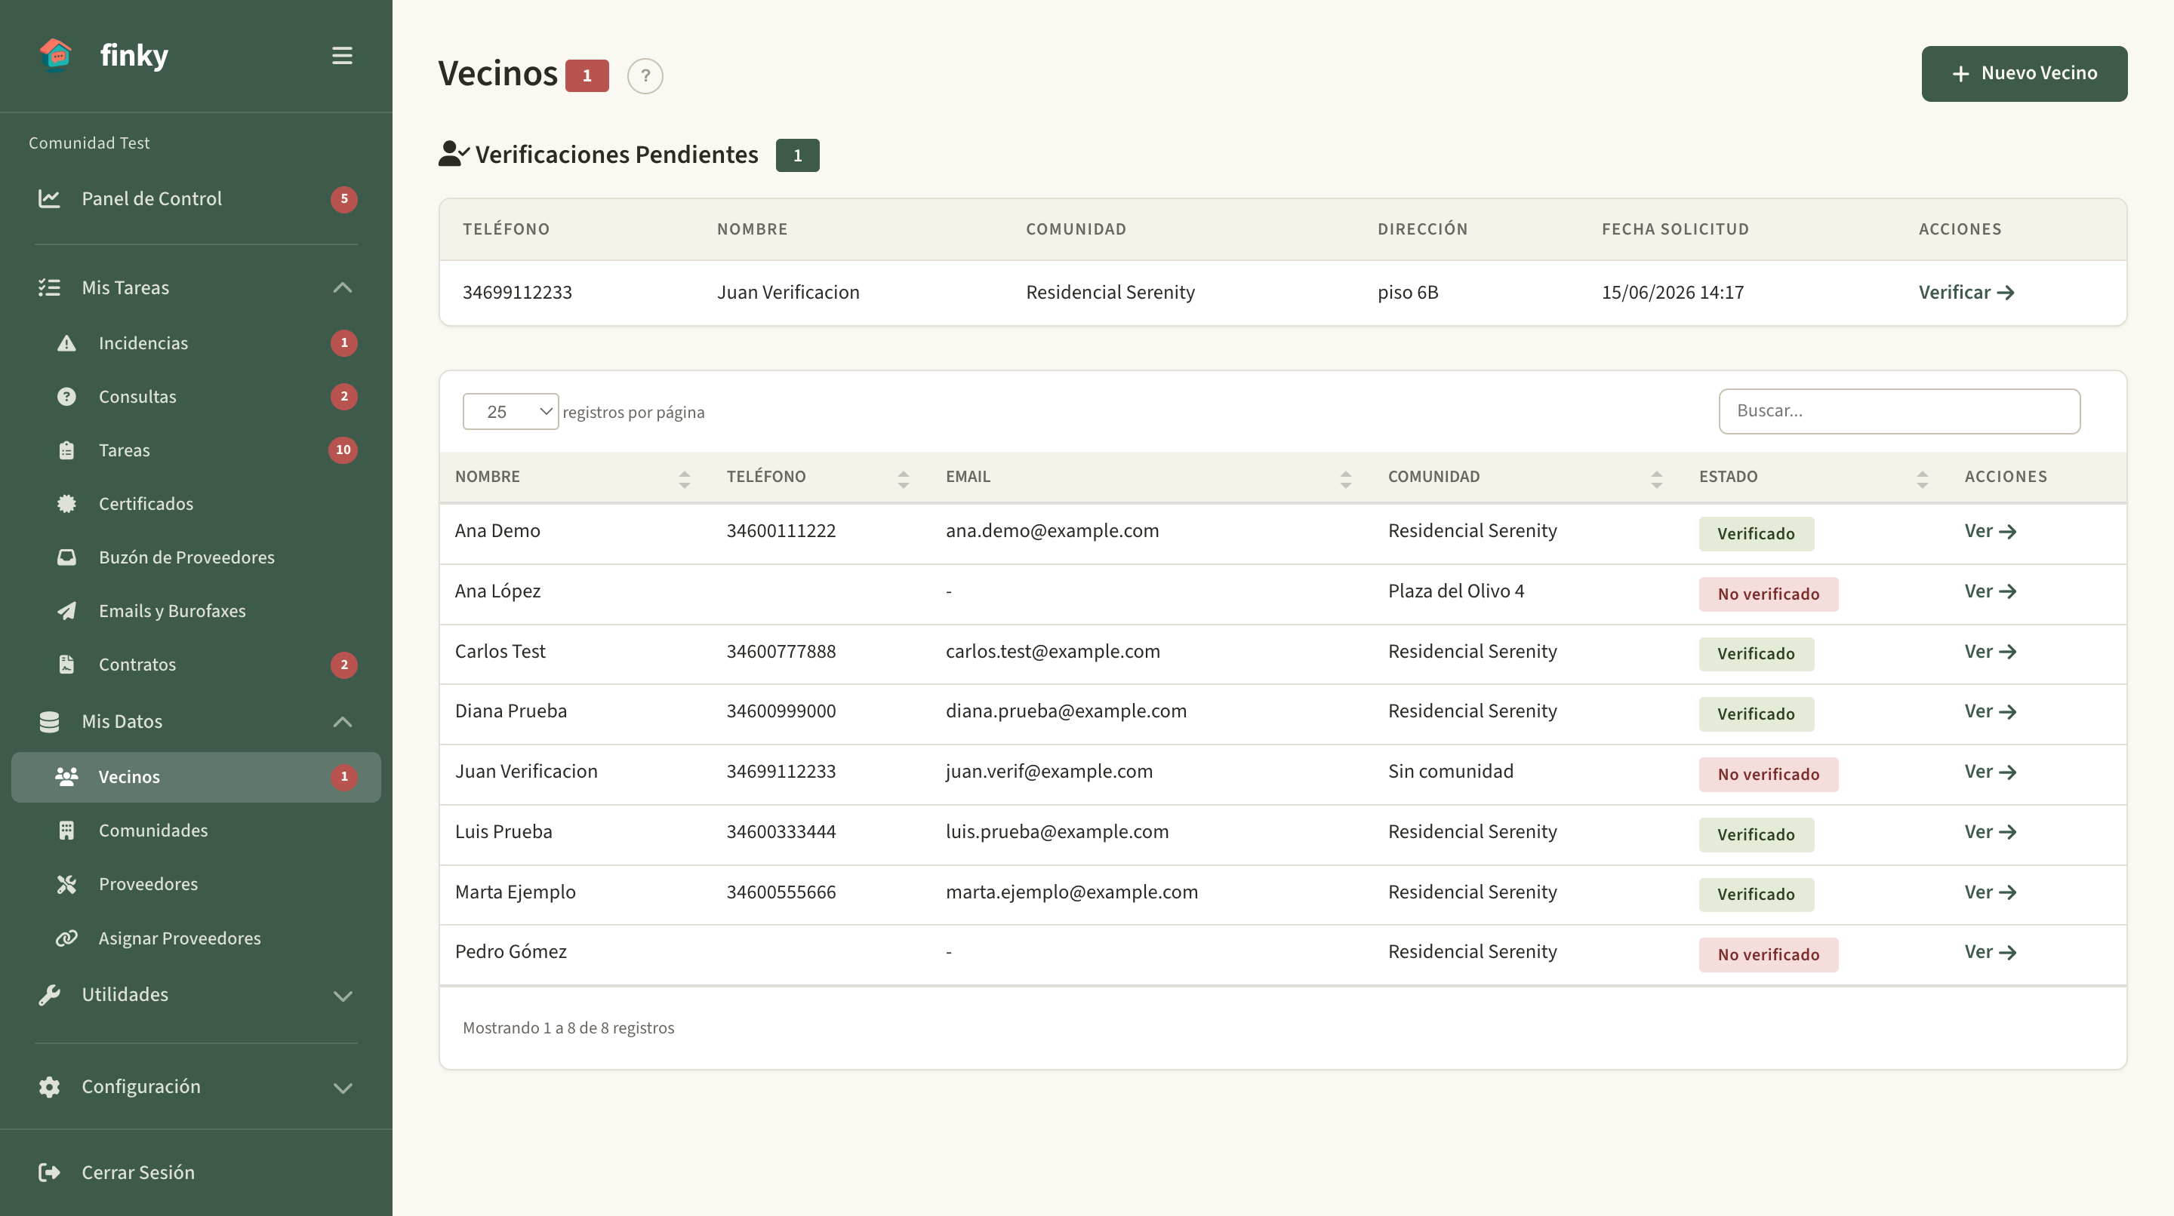Toggle the sidebar hamburger menu

342,56
